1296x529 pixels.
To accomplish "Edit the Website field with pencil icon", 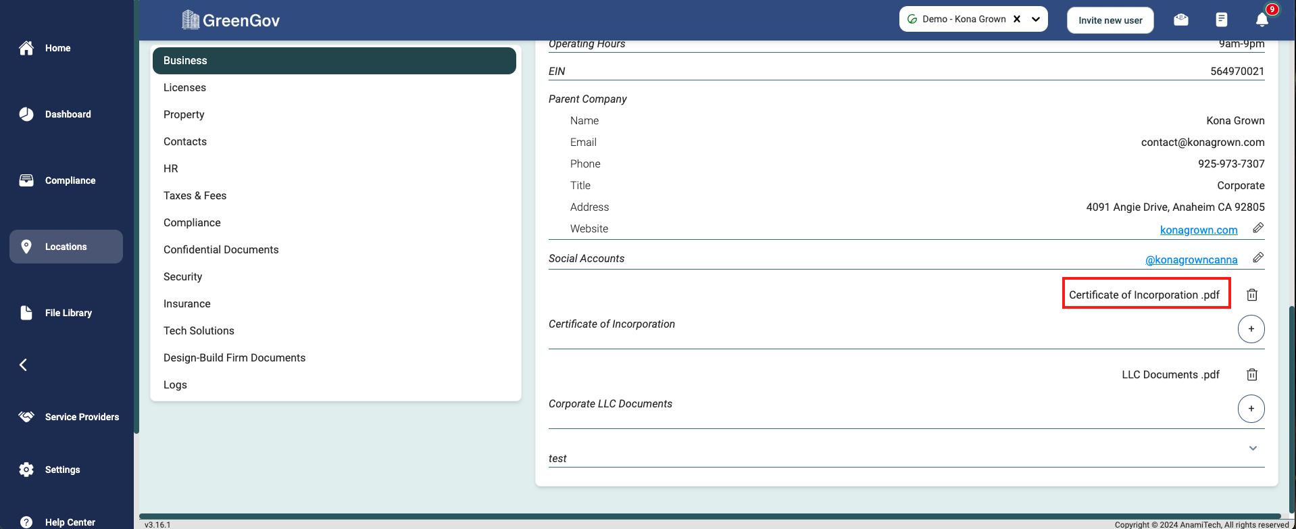I will 1257,228.
